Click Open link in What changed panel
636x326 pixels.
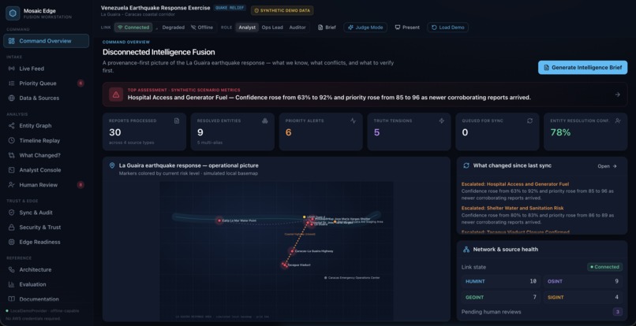(x=607, y=166)
